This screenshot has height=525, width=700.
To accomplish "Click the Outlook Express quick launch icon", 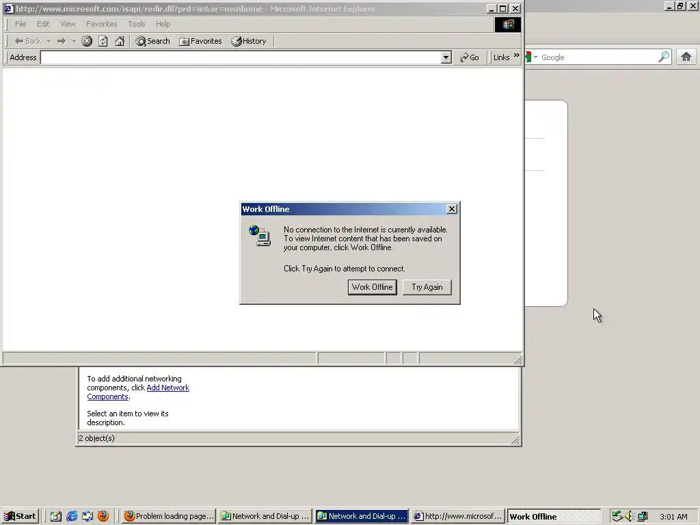I will [87, 517].
